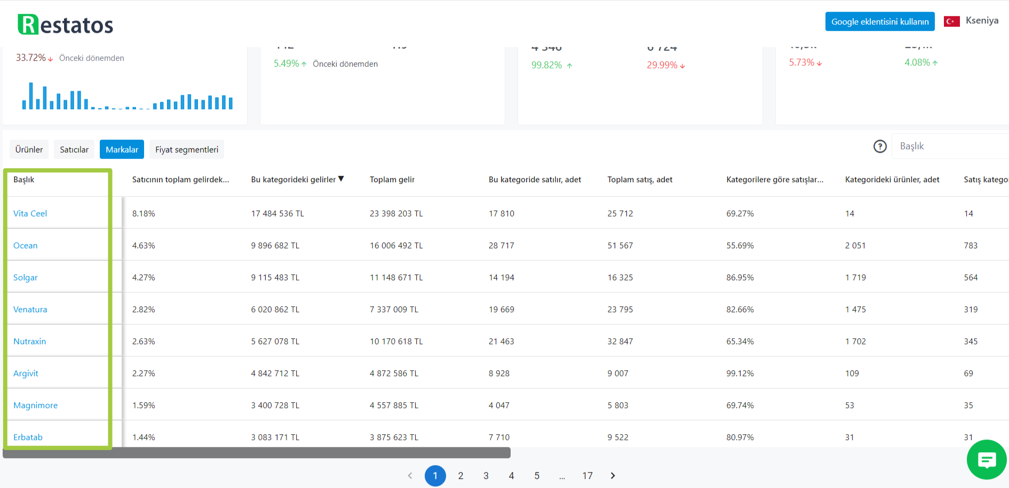Open the Solgar brand link
1009x488 pixels.
(x=25, y=277)
